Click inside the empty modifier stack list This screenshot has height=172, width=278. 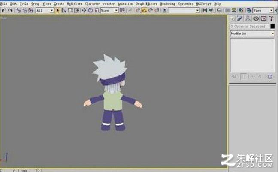pyautogui.click(x=252, y=55)
